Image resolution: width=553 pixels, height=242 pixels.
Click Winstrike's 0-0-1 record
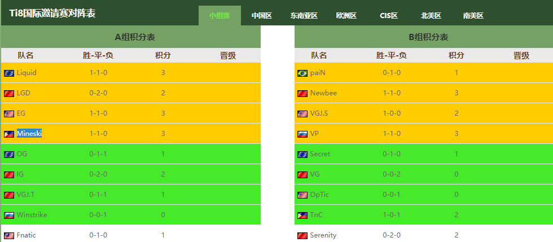click(x=98, y=215)
